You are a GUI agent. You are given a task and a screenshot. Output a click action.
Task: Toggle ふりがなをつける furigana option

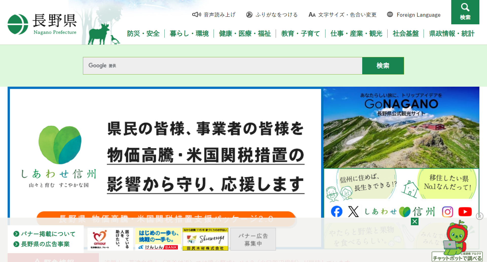272,15
